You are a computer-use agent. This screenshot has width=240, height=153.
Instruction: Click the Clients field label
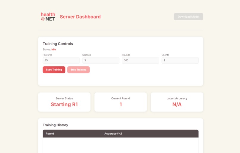tap(165, 55)
